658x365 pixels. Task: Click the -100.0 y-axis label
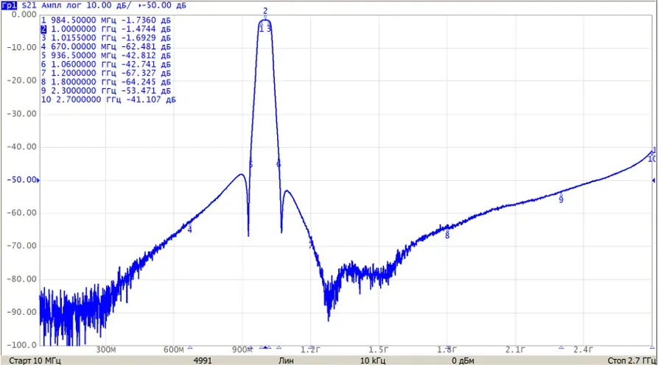22,345
